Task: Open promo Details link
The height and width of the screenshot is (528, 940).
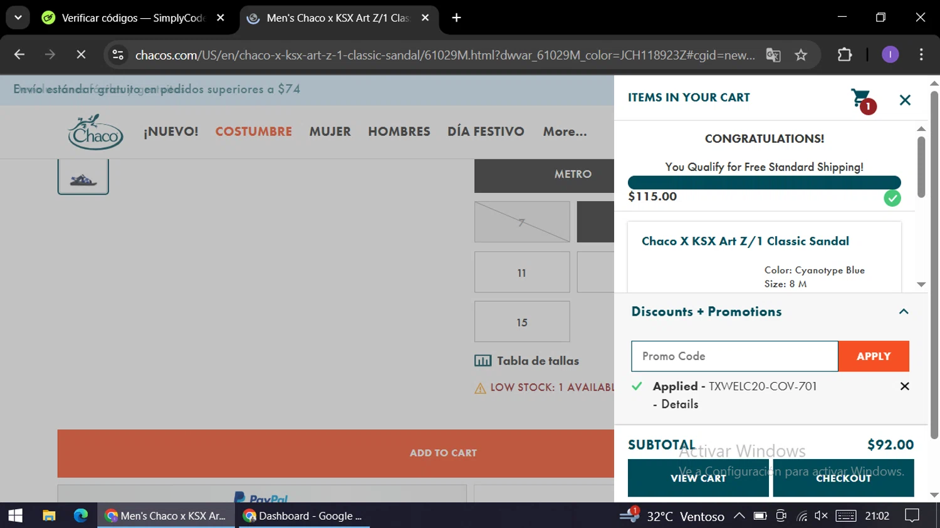Action: pos(679,404)
